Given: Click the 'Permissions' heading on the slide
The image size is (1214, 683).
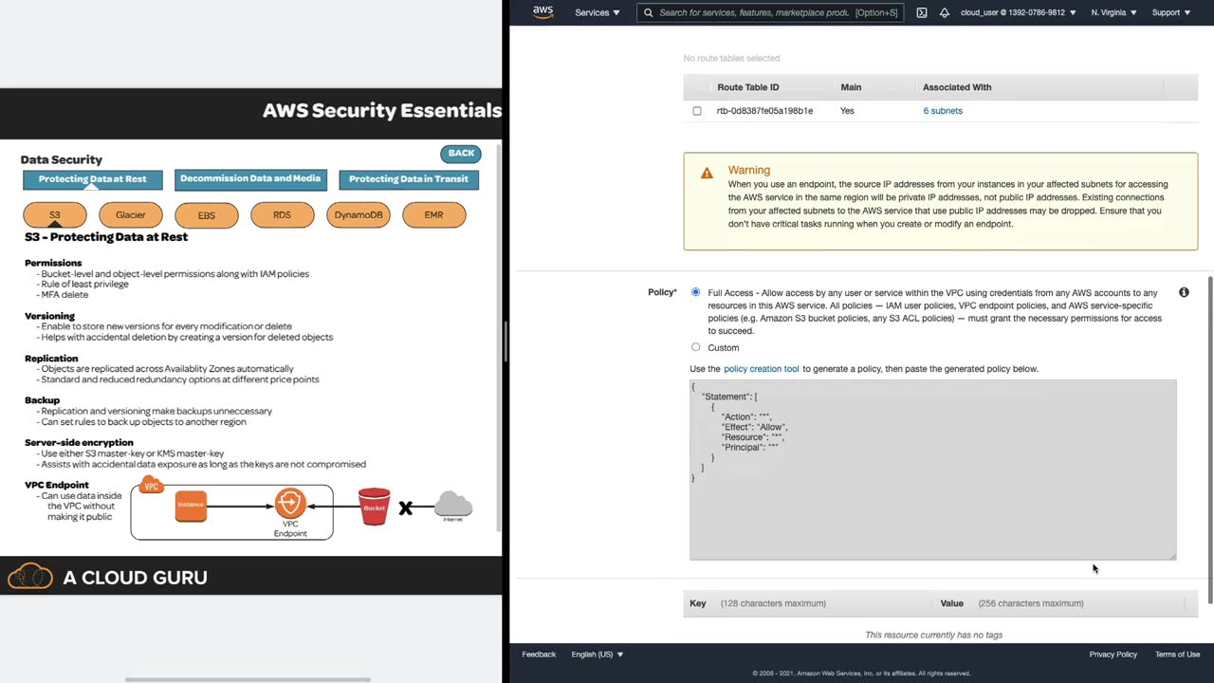Looking at the screenshot, I should [x=53, y=263].
